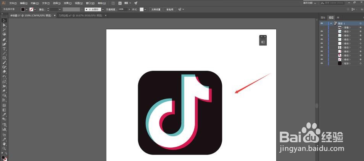Screen dimensions: 364x161
Task: Select the Zoom tool
Action: click(4, 148)
